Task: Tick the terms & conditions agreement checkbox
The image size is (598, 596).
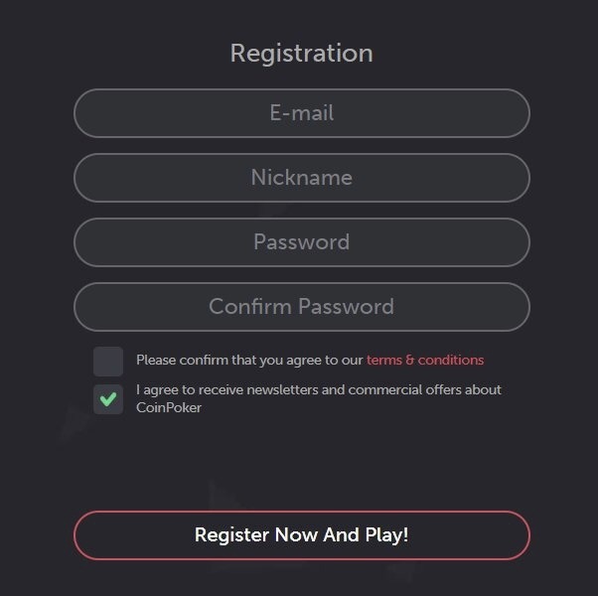Action: pyautogui.click(x=108, y=361)
